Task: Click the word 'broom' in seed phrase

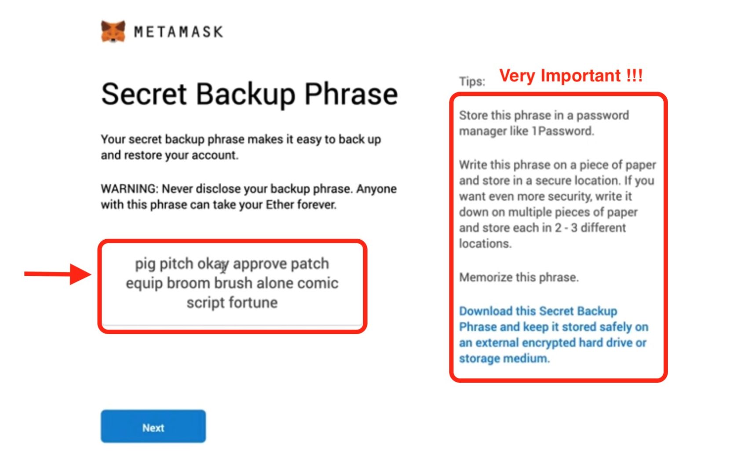Action: click(x=188, y=283)
